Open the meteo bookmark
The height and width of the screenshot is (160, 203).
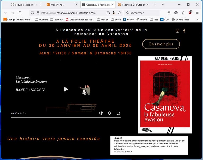[x=128, y=19]
